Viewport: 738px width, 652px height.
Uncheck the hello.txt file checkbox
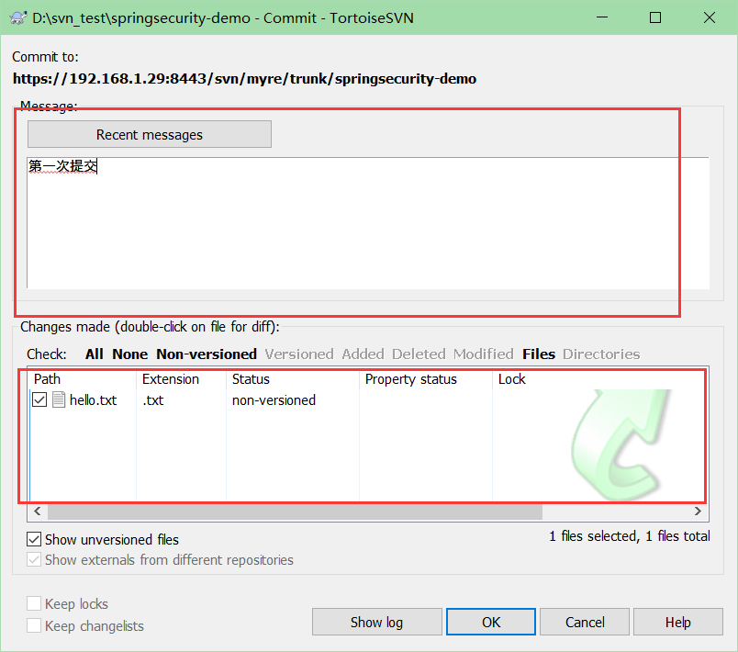(x=39, y=400)
